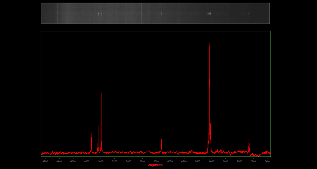Click the 5400 axis tick label
Image resolution: width=317 pixels, height=169 pixels.
129,161
